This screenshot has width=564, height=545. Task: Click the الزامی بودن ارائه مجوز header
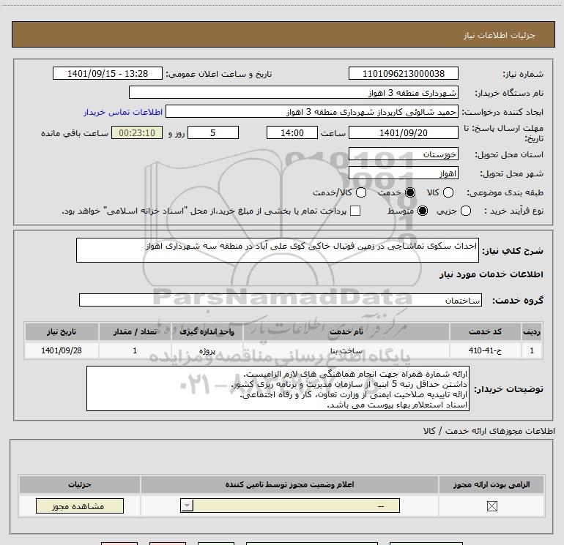(x=491, y=484)
